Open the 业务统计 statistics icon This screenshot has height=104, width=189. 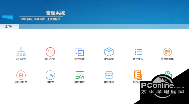[80, 52]
